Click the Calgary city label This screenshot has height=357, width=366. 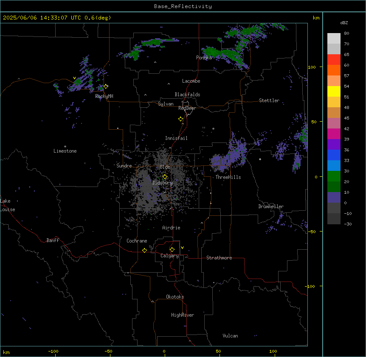[169, 256]
